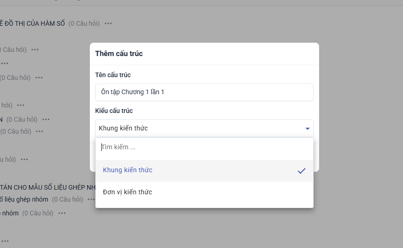The width and height of the screenshot is (403, 248).
Task: Open three-dot menu for ĐỒ THỊ CỦA HÀM SỐ
Action: (x=108, y=23)
